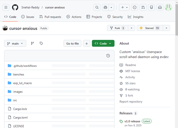Expand the Copilot dropdown arrow
Image resolution: width=178 pixels, height=128 pixels.
(111, 7)
